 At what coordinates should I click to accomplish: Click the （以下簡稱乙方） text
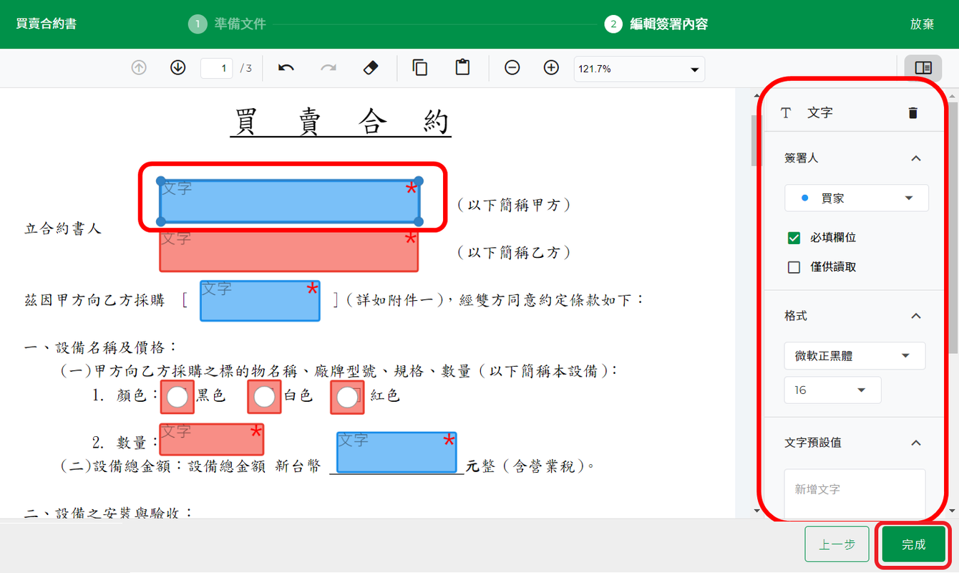coord(513,252)
